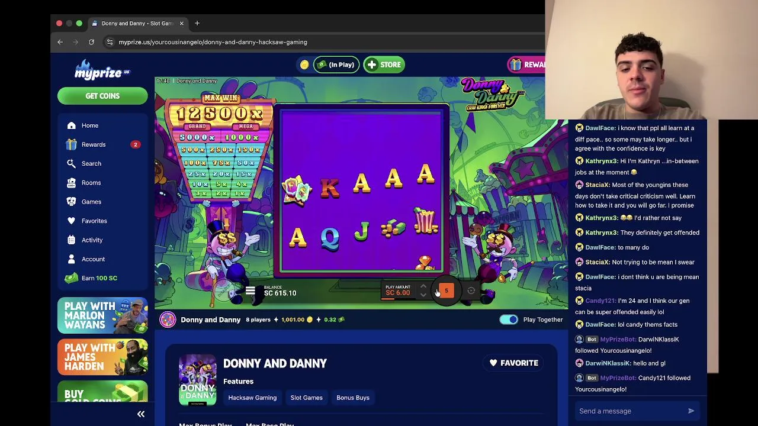The height and width of the screenshot is (426, 758).
Task: Click Earn 100 SC link
Action: point(99,278)
